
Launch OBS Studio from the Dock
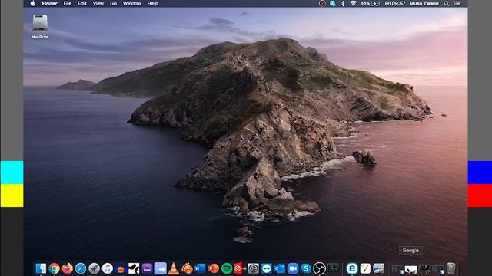pyautogui.click(x=320, y=268)
